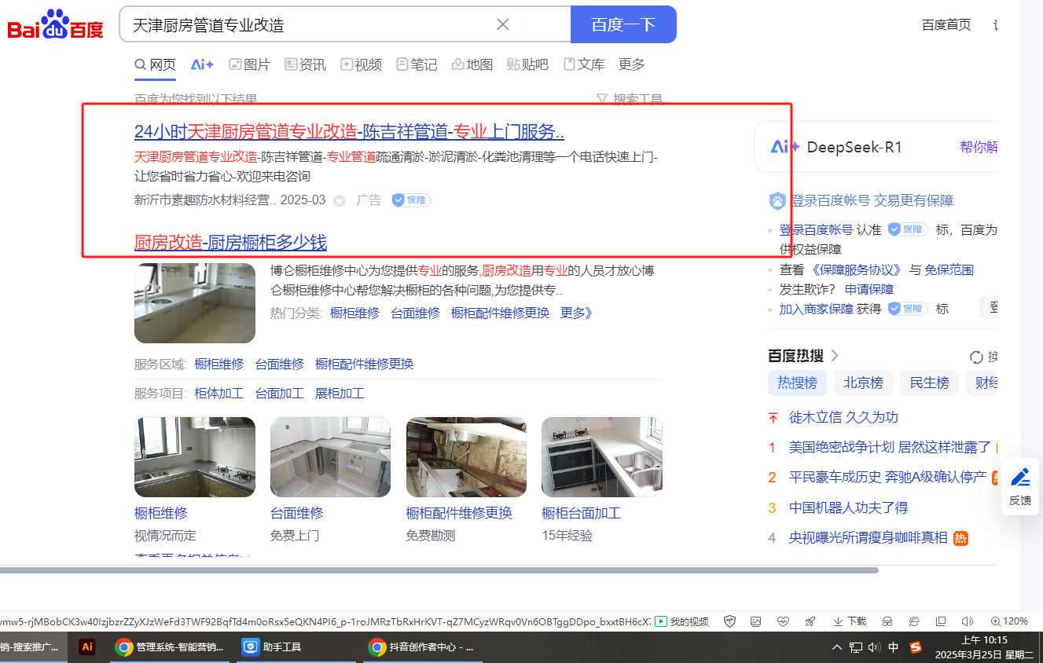Click 展柜加工 in 服务项目

[x=340, y=394]
